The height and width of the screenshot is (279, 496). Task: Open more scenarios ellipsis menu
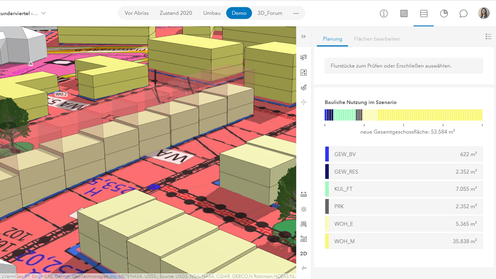[x=296, y=13]
